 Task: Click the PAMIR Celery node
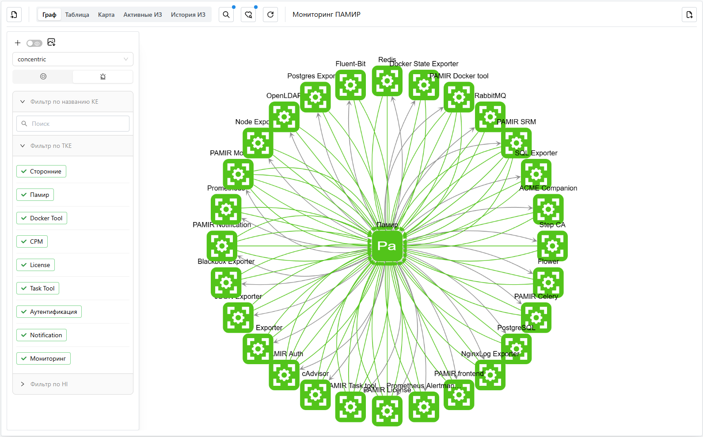coord(536,317)
